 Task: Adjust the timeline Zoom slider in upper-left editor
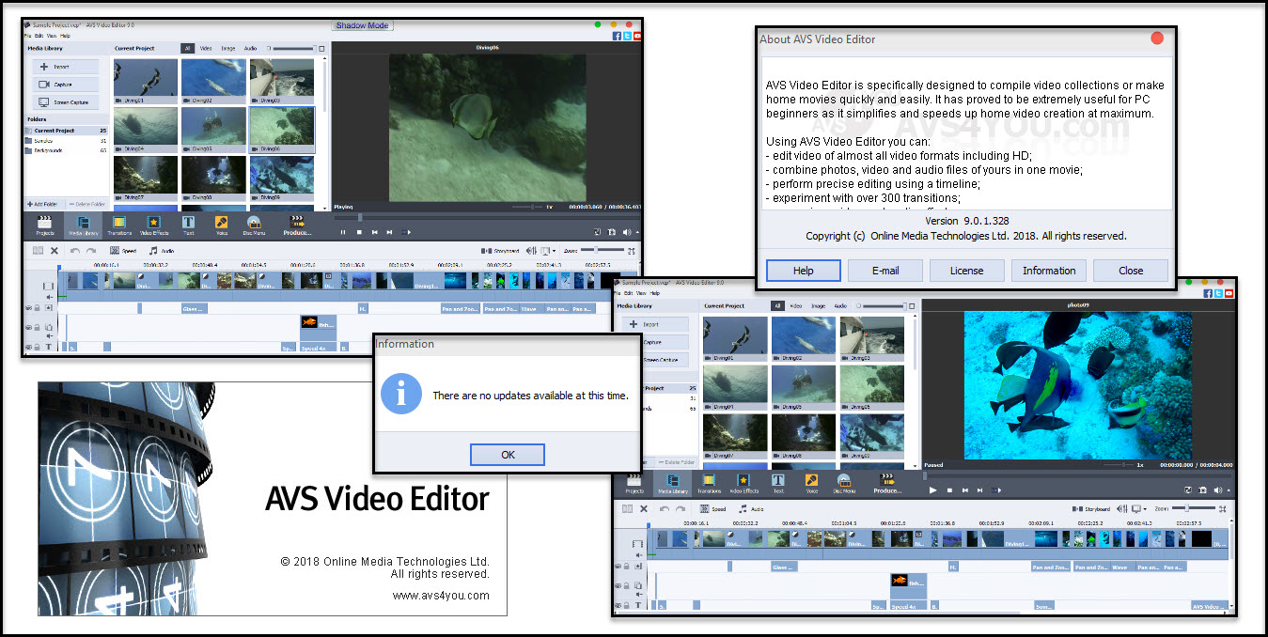click(x=601, y=251)
